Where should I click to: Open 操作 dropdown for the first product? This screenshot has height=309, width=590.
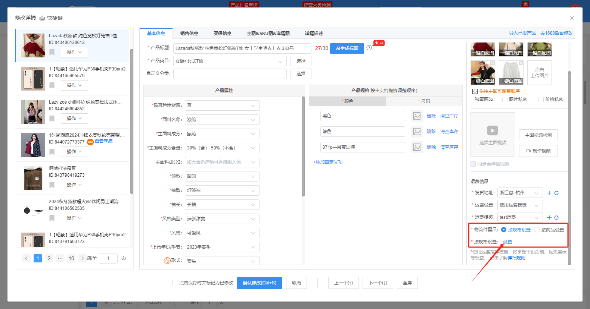[74, 52]
